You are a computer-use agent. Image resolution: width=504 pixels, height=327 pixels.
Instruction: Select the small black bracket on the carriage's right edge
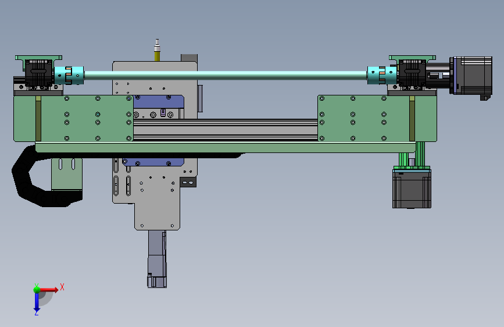tap(188, 182)
